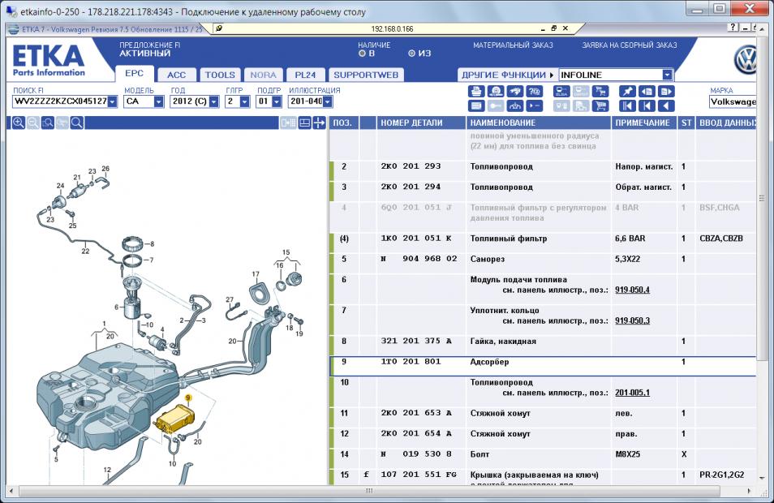Go to the next illustration page icon
Screen dimensions: 774x503
[666, 92]
